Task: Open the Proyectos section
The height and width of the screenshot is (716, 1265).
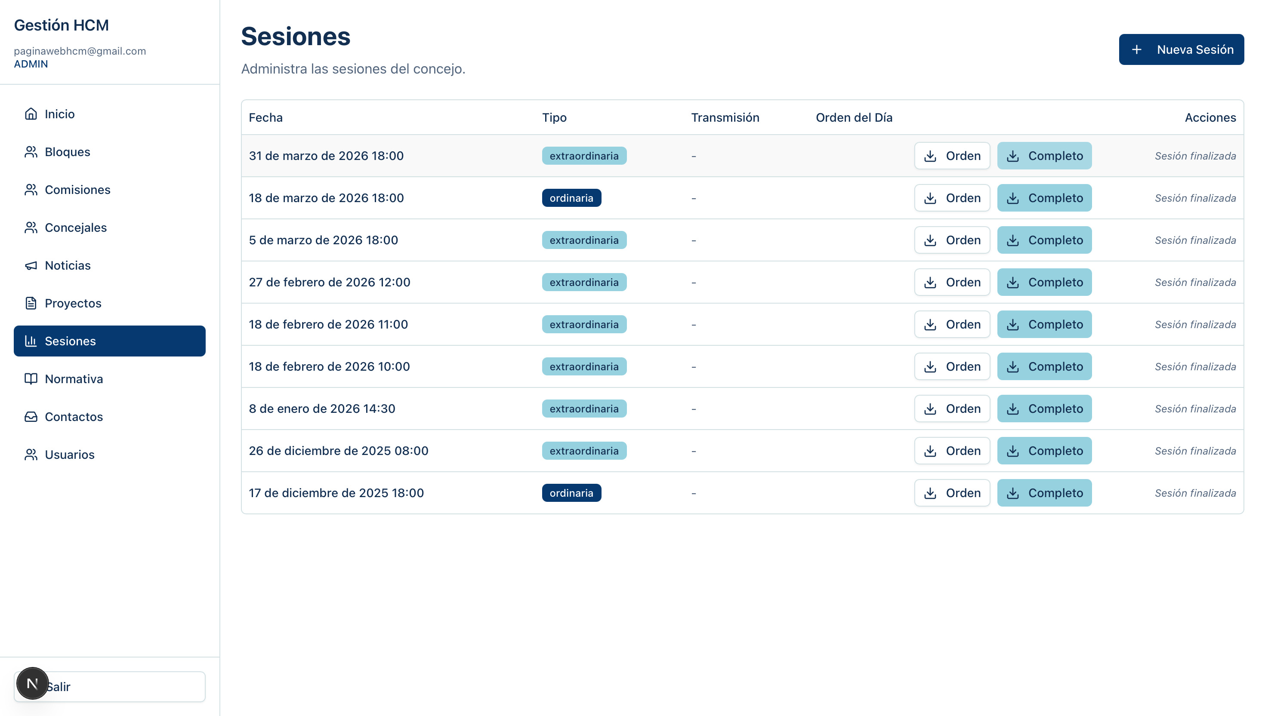Action: tap(110, 304)
